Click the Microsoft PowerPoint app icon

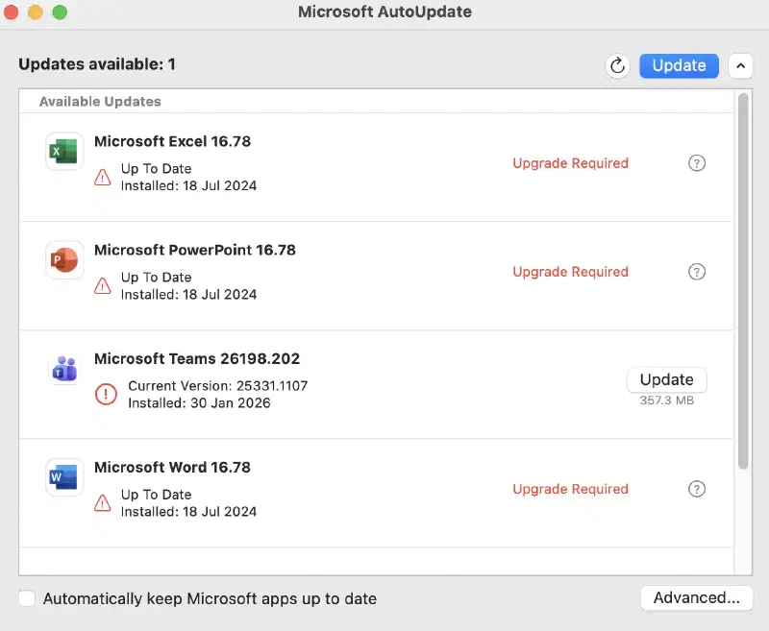click(x=63, y=259)
